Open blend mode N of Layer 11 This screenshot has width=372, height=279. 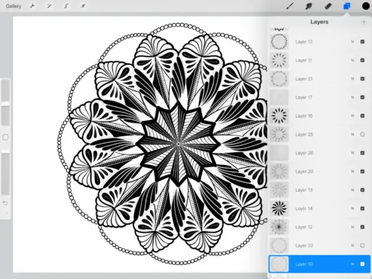click(353, 60)
